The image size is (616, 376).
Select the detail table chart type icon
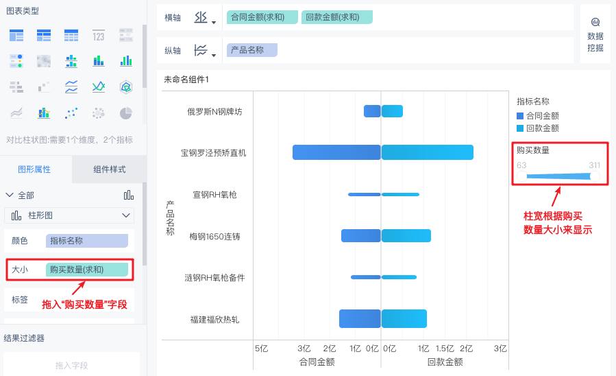click(71, 36)
